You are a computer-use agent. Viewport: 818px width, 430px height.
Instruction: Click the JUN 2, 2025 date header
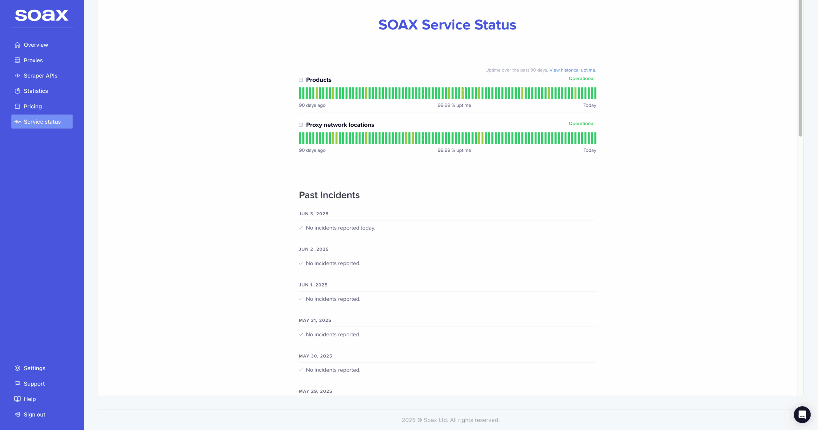pos(313,249)
